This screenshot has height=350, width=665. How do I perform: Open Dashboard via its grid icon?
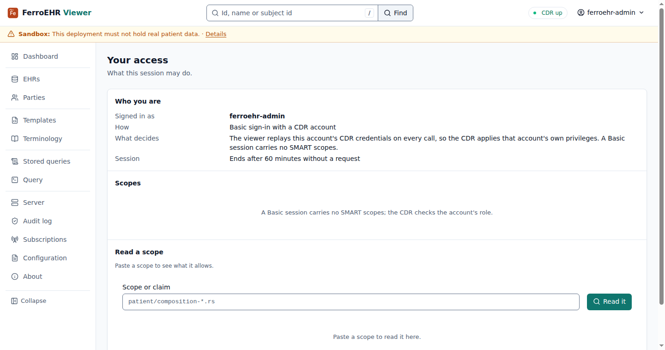click(x=15, y=56)
